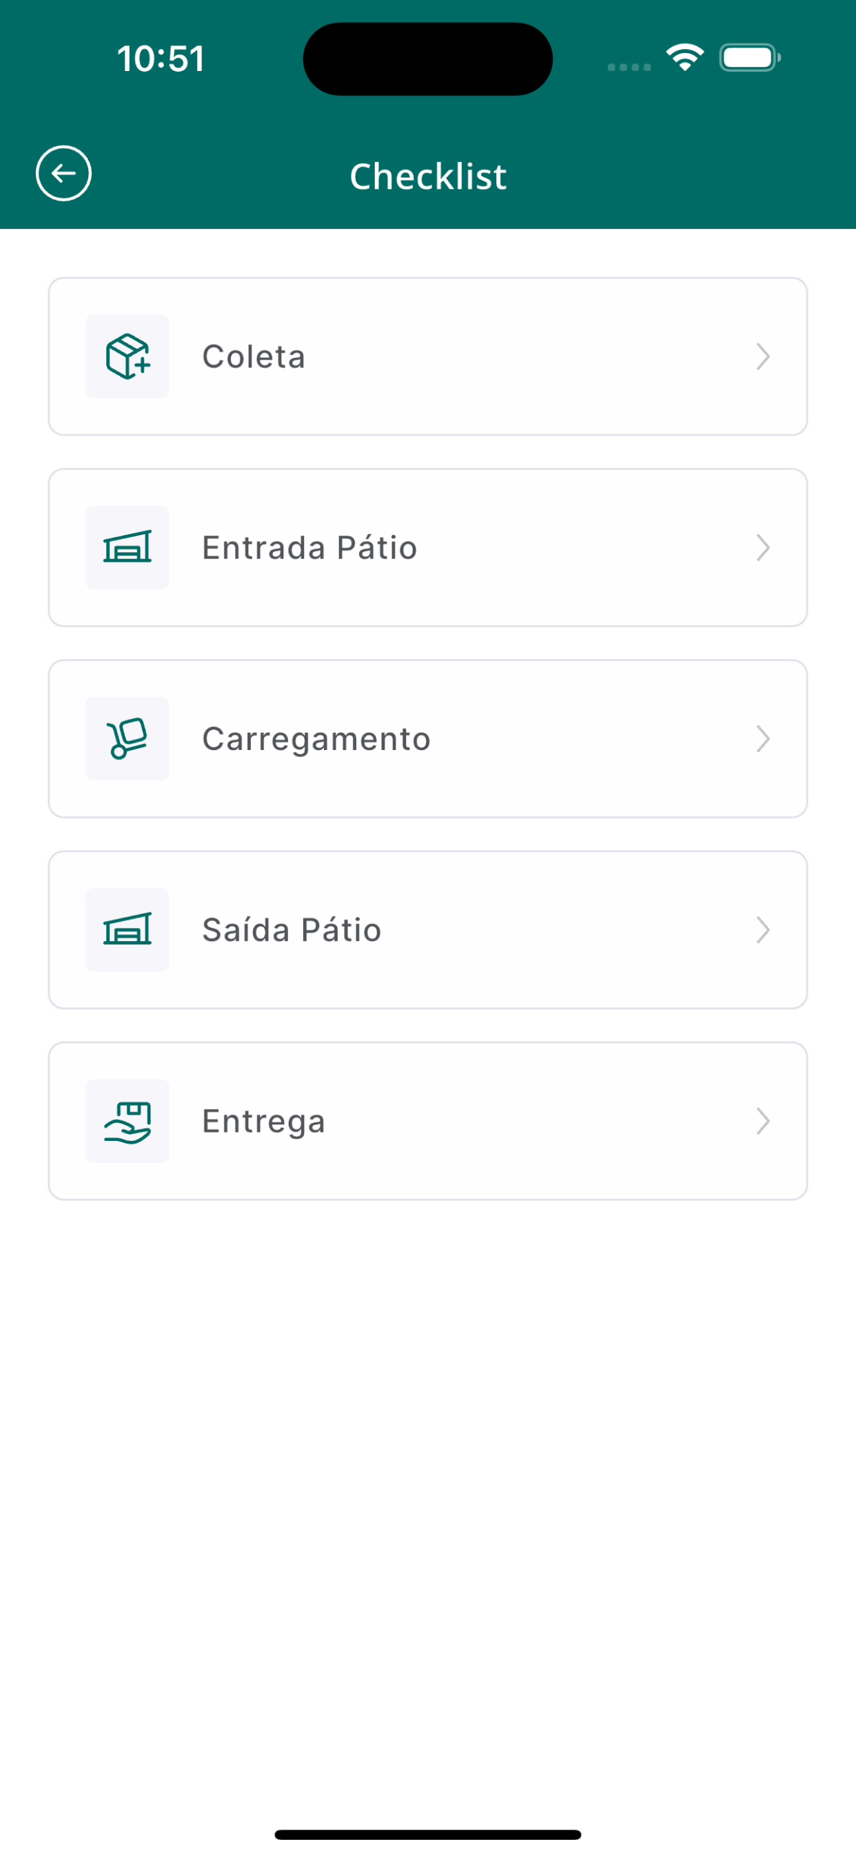Open Carregamento via right chevron

click(x=763, y=740)
